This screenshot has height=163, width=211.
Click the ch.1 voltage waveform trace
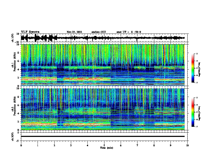coord(103,38)
